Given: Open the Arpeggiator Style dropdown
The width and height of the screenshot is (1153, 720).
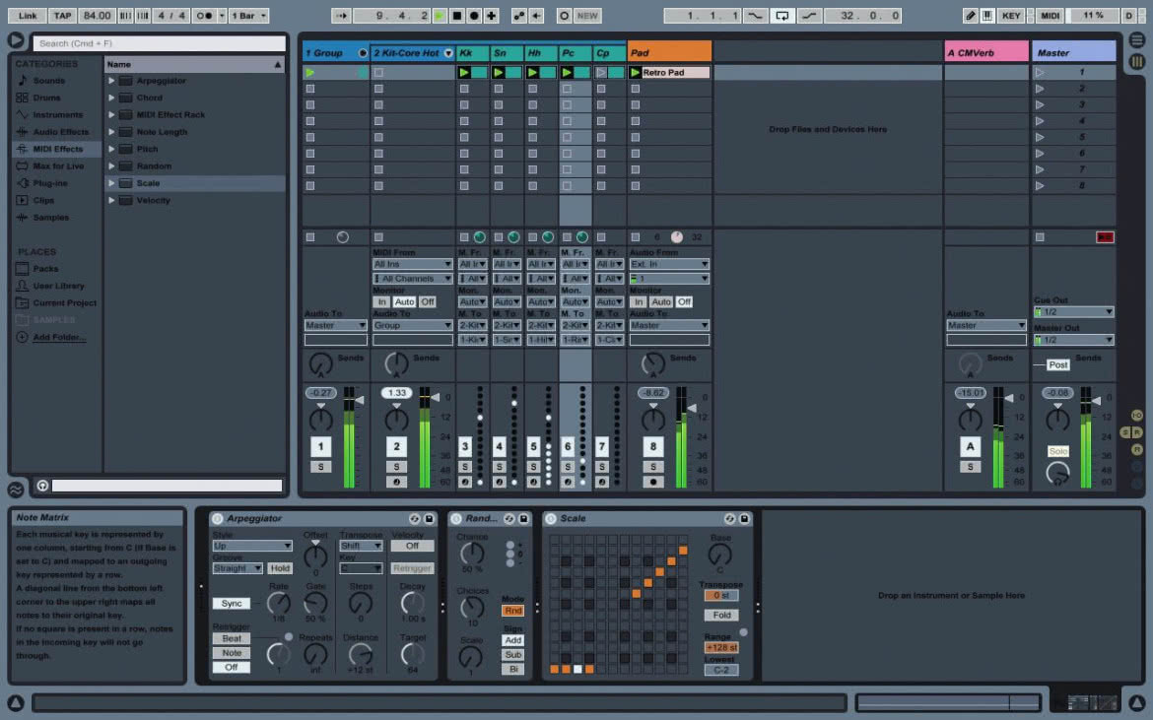Looking at the screenshot, I should 252,546.
